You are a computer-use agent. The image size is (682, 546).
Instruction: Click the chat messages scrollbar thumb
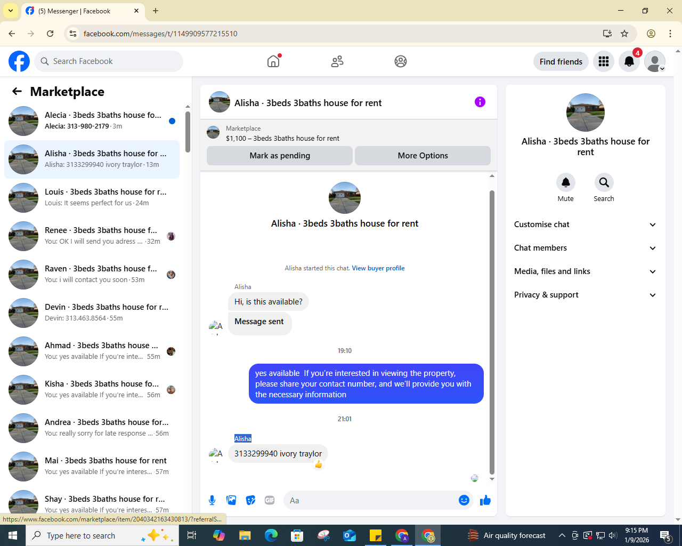coord(492,332)
